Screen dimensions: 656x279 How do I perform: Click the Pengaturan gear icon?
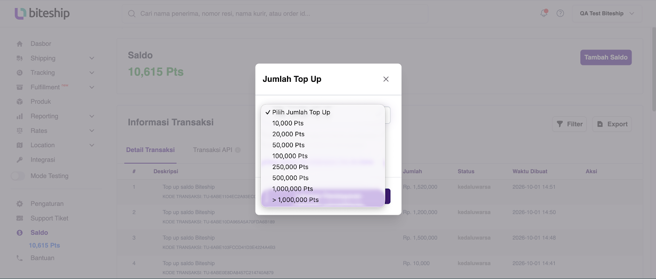click(x=20, y=204)
